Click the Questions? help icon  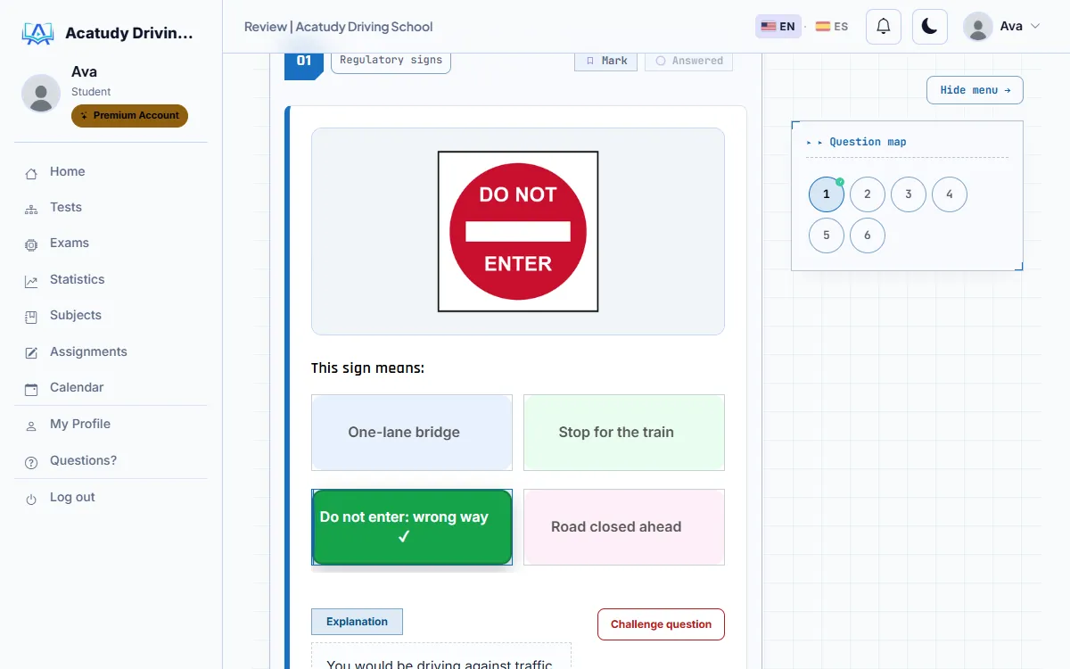(31, 462)
